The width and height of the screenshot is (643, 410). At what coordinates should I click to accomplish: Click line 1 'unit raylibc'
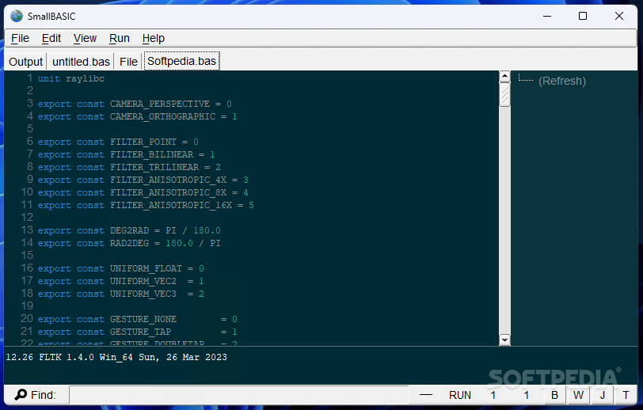tap(71, 78)
